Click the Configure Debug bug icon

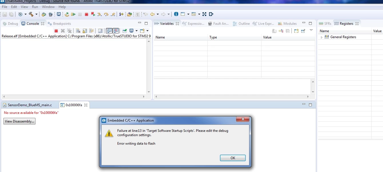coord(51,14)
